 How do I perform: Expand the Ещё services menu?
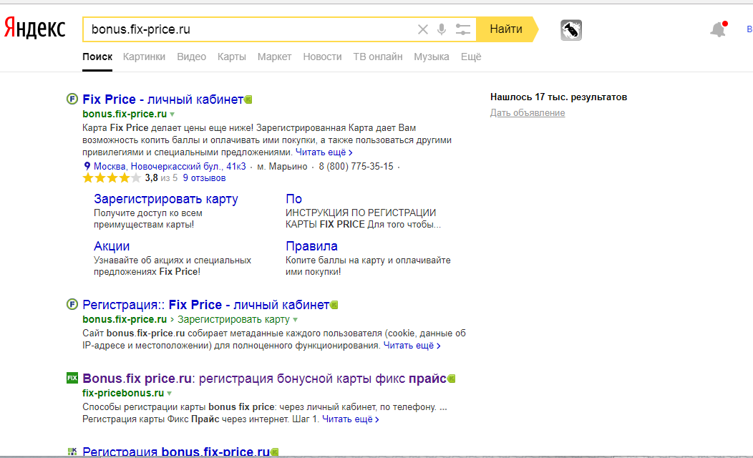[471, 57]
